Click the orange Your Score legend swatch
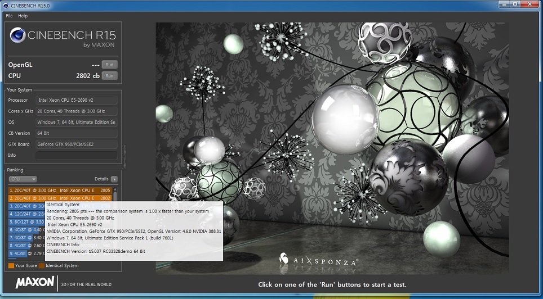543x299 pixels. pyautogui.click(x=11, y=265)
